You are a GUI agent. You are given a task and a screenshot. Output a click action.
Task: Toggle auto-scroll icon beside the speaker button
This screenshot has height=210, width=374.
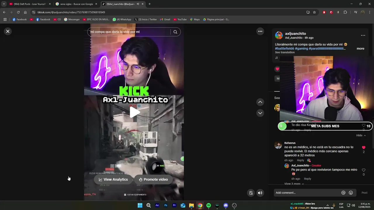point(251,193)
